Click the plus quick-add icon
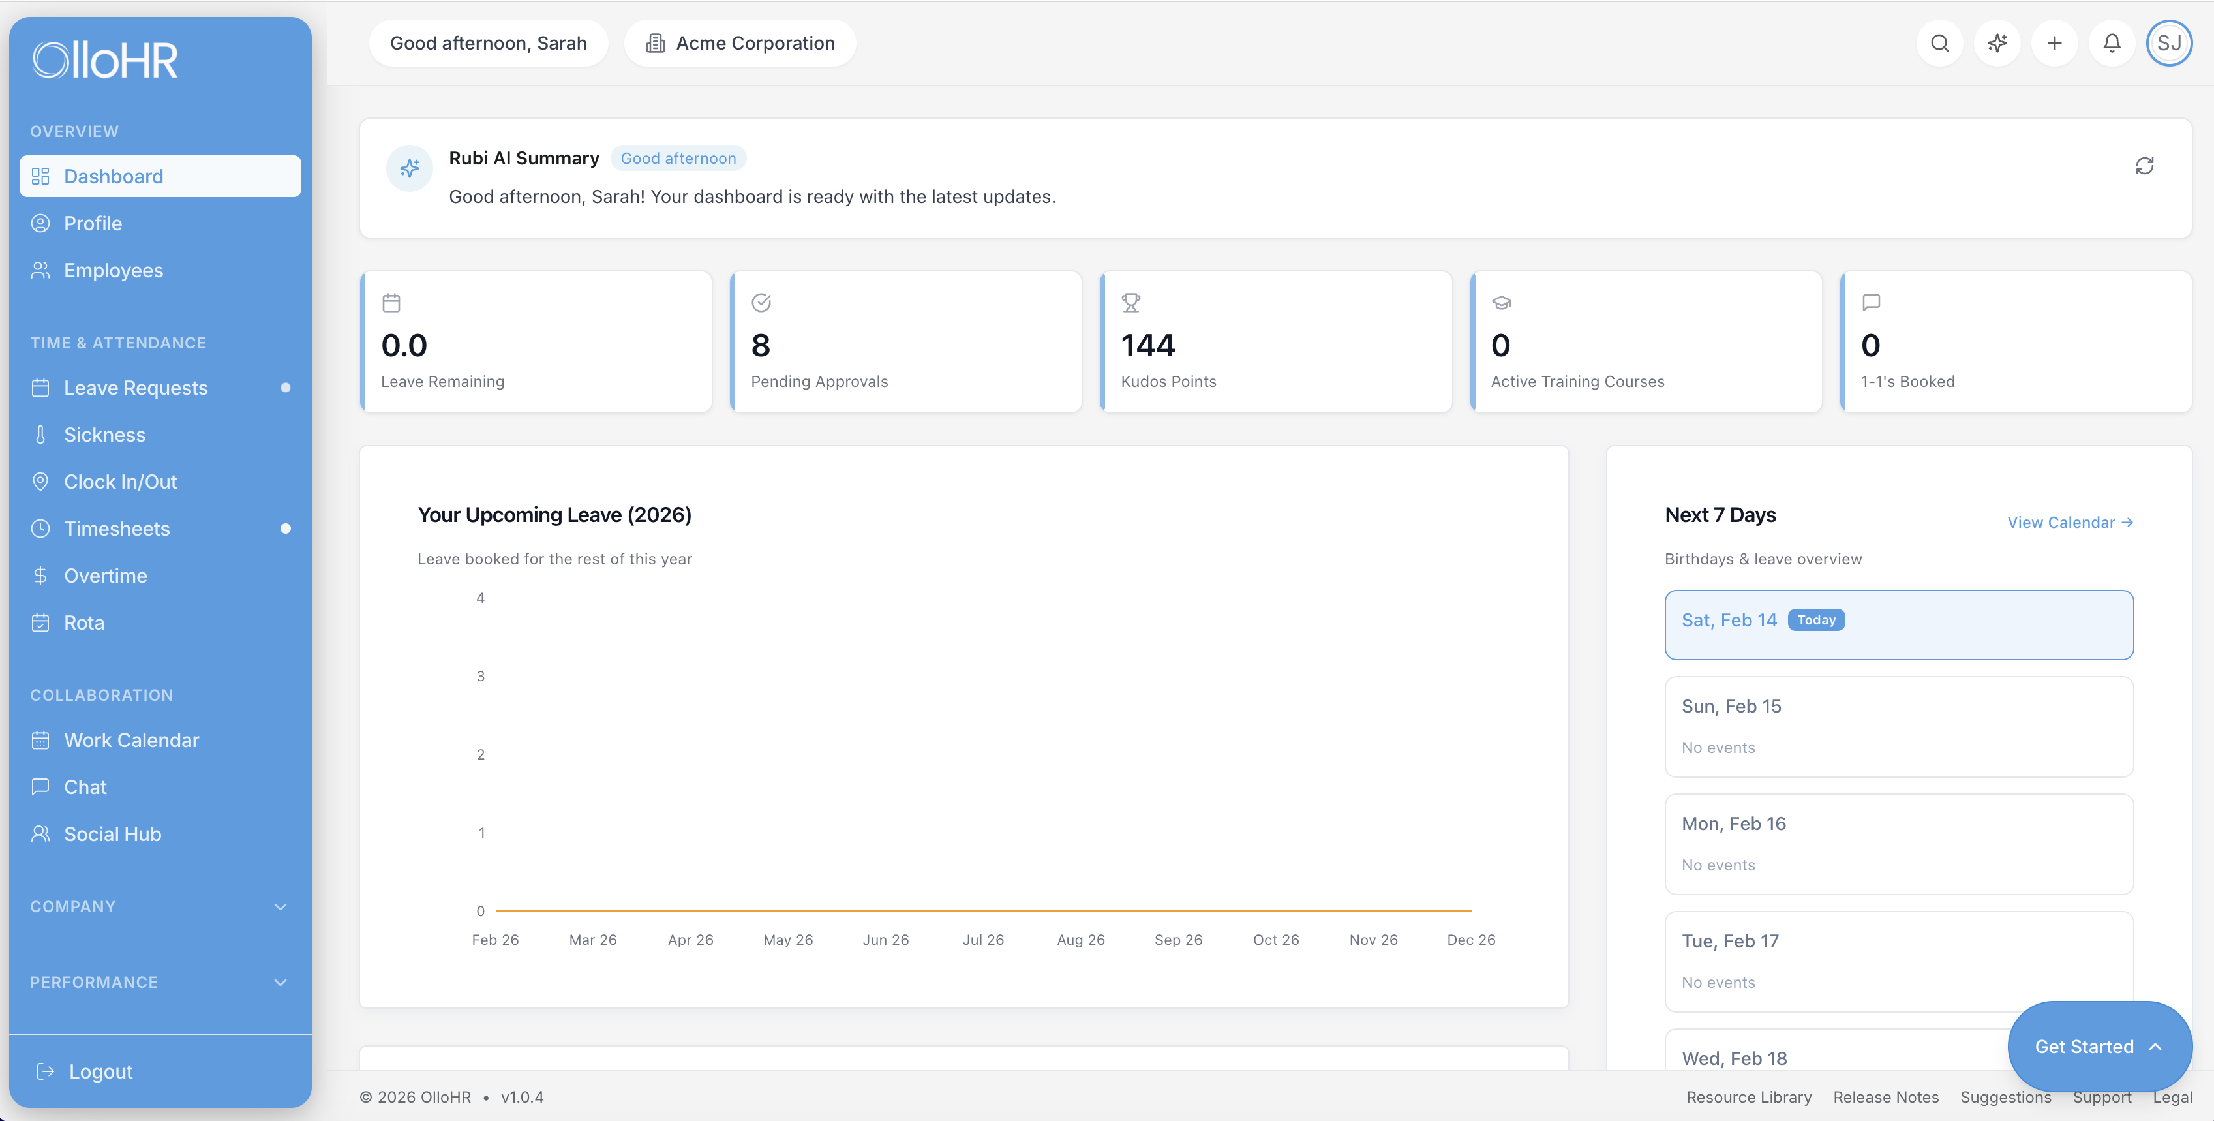2214x1121 pixels. (2054, 43)
